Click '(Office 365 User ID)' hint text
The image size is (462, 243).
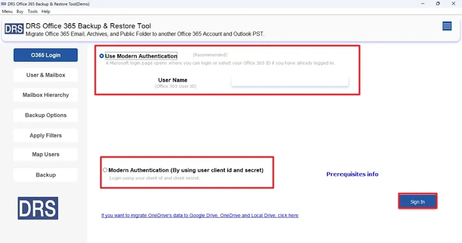[x=175, y=86]
